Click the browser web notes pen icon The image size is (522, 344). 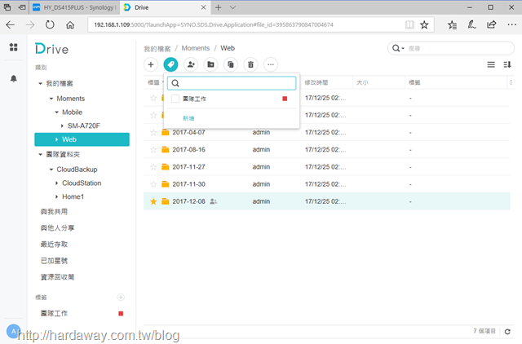pos(471,24)
